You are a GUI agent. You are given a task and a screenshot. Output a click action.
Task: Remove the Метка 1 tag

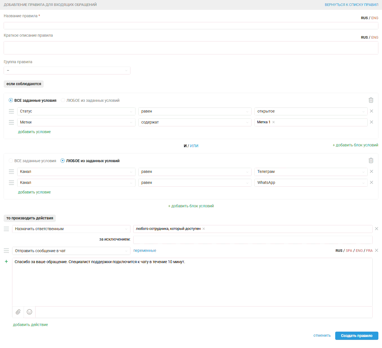[274, 122]
